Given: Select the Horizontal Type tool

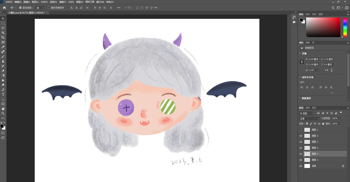Looking at the screenshot, I should (x=3, y=94).
